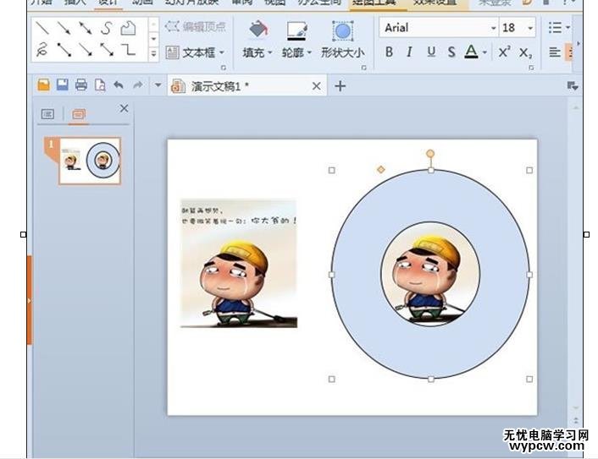Select the cartoon picture on the left of the slide
The image size is (598, 459).
point(238,264)
